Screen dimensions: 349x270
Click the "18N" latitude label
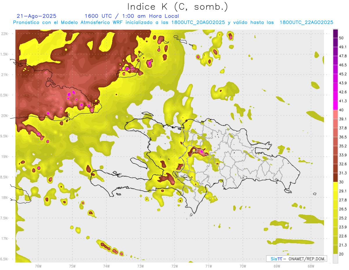(x=4, y=198)
